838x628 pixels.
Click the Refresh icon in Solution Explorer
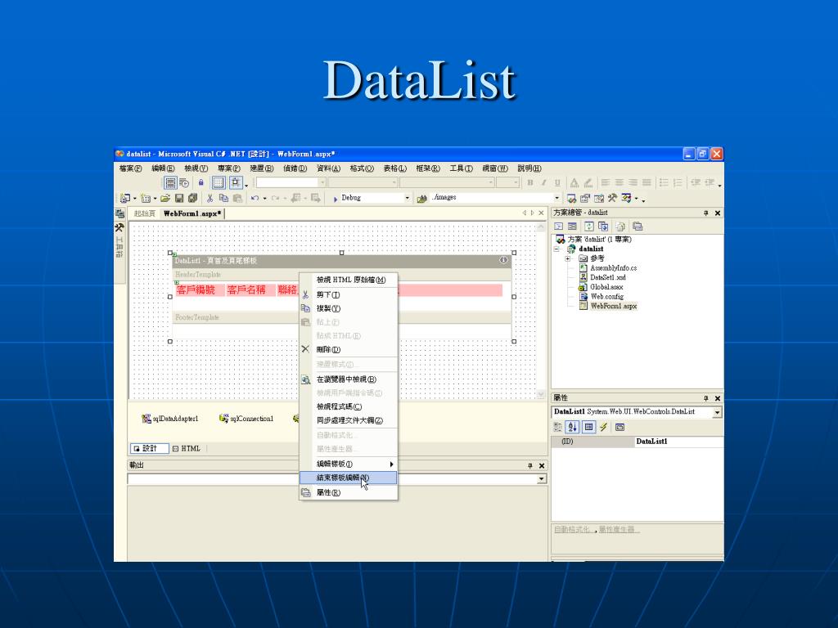click(x=589, y=227)
